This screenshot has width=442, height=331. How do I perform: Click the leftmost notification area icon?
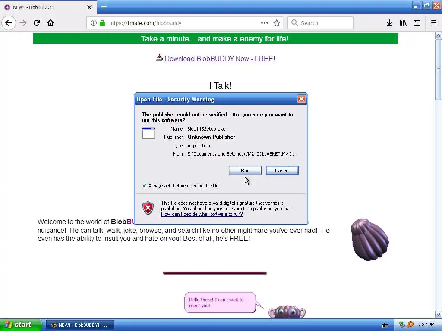click(402, 325)
